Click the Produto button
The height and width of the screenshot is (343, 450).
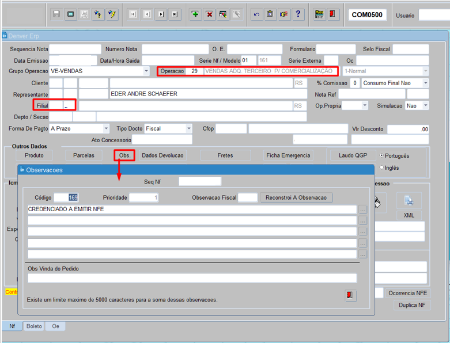(x=34, y=155)
